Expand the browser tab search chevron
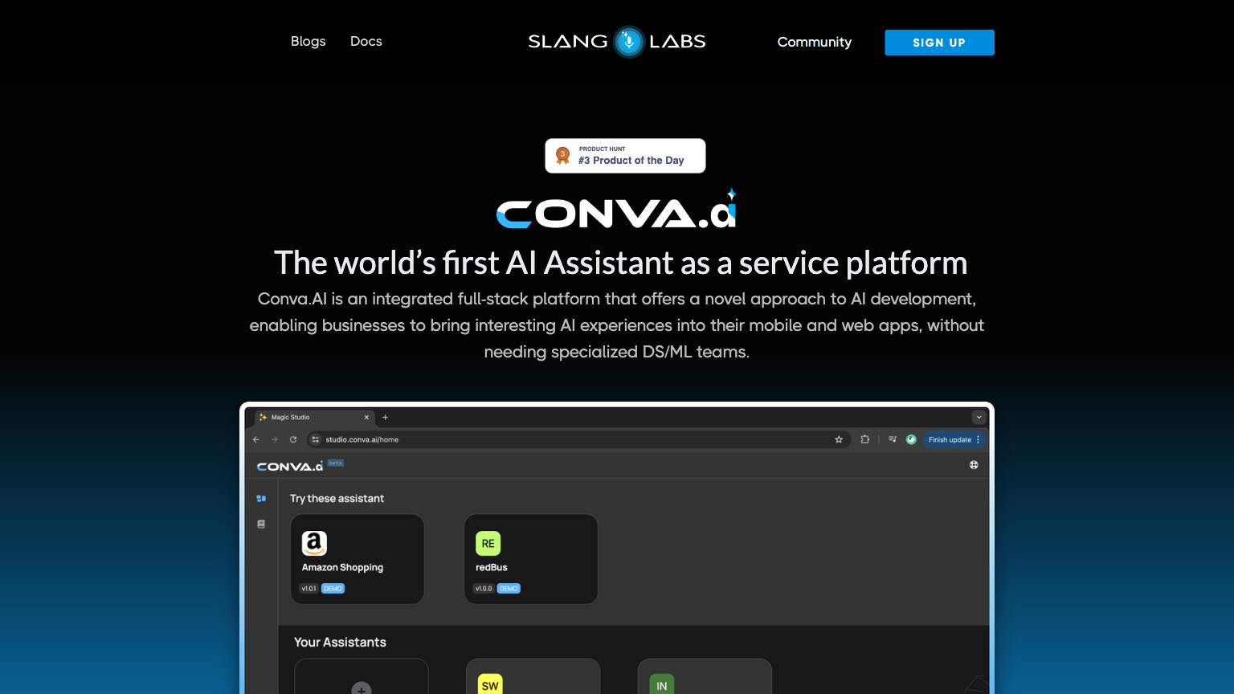The height and width of the screenshot is (694, 1234). [x=979, y=417]
